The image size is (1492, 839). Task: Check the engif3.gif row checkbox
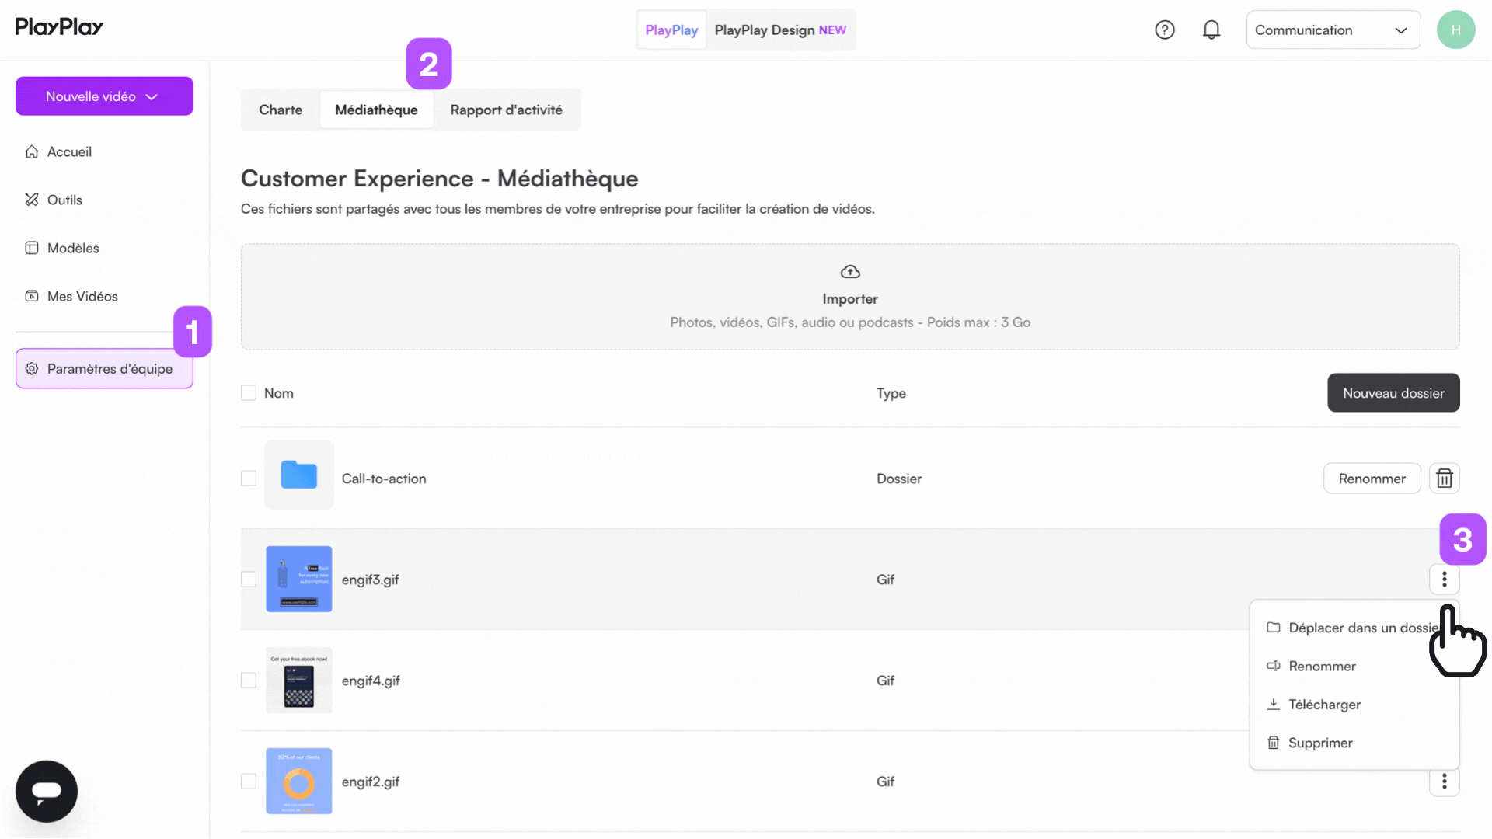[249, 580]
